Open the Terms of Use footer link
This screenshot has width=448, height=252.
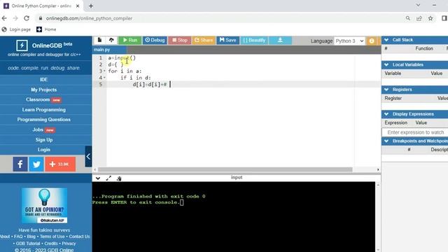tap(52, 237)
